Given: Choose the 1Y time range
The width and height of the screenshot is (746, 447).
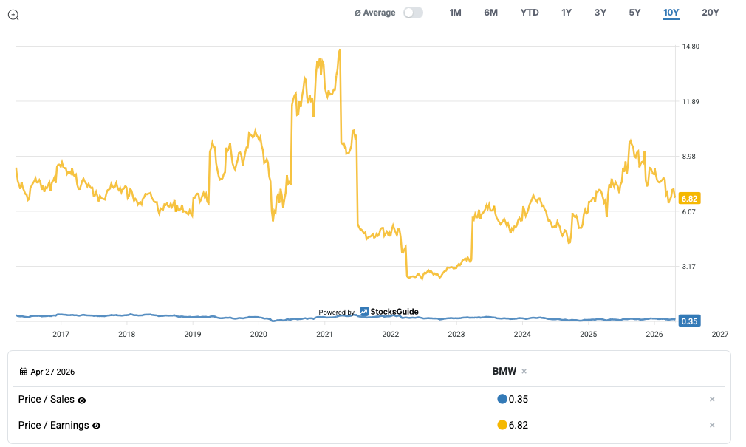Looking at the screenshot, I should coord(567,13).
